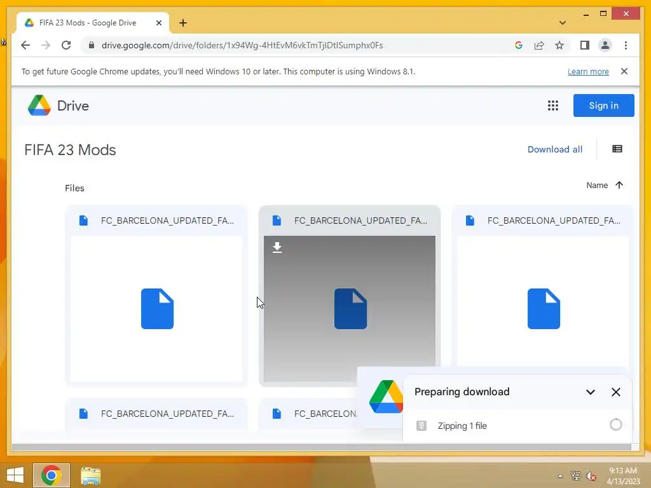This screenshot has width=651, height=488.
Task: Click the FIFA 23 Mods folder title
Action: click(70, 150)
